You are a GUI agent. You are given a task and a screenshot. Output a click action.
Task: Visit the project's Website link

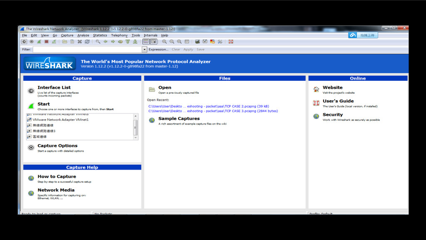[x=332, y=87]
